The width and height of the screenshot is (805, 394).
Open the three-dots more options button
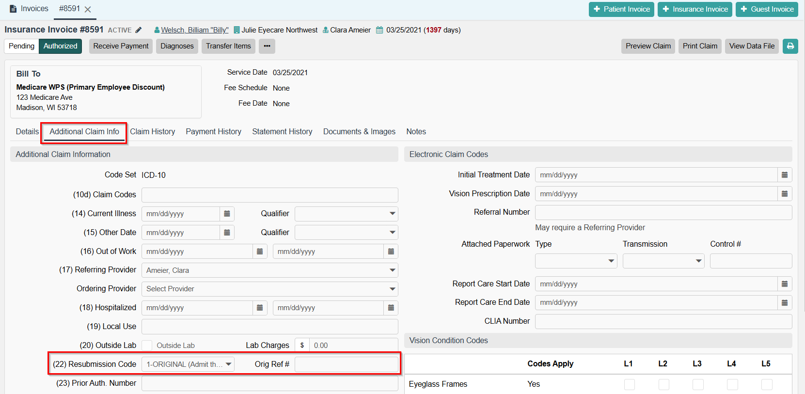[267, 46]
